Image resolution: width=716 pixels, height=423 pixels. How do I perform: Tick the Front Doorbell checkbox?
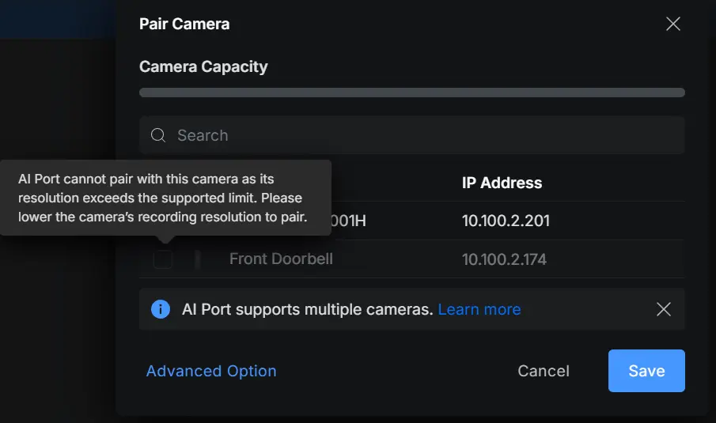coord(163,259)
